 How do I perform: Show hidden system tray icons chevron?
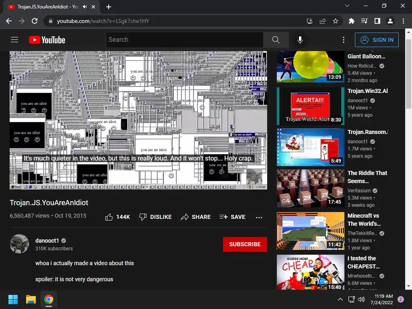point(340,299)
